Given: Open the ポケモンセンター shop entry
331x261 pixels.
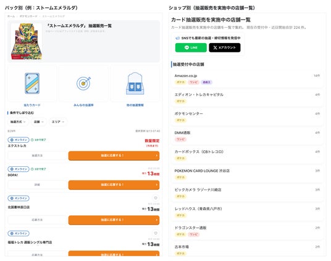Looking at the screenshot, I should (x=247, y=117).
